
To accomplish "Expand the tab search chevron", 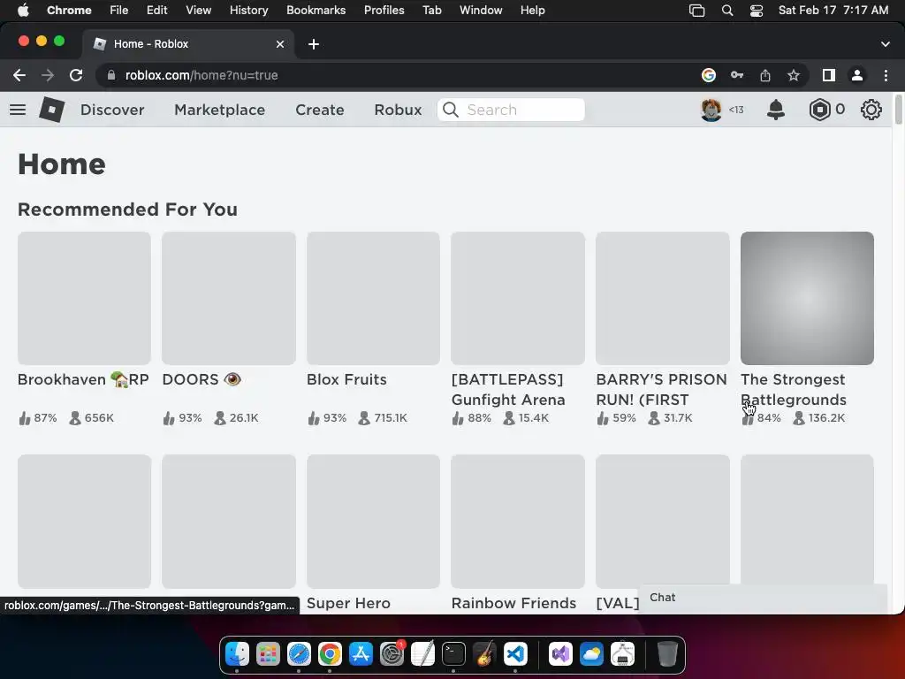I will pyautogui.click(x=886, y=44).
